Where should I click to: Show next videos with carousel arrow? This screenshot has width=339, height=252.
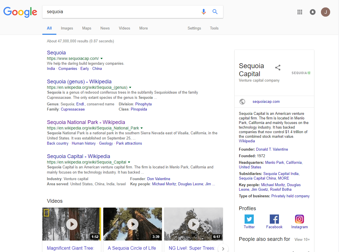(223, 249)
